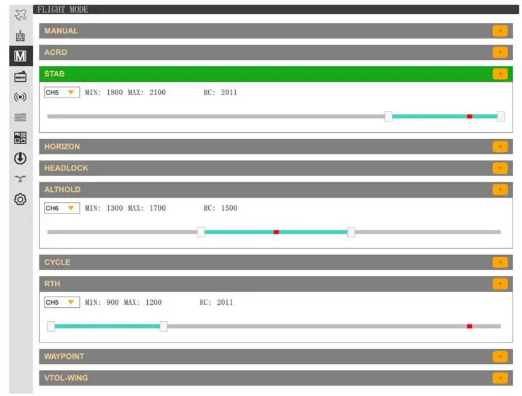Click RTH MAX value 1200
This screenshot has width=522, height=396.
pos(153,302)
